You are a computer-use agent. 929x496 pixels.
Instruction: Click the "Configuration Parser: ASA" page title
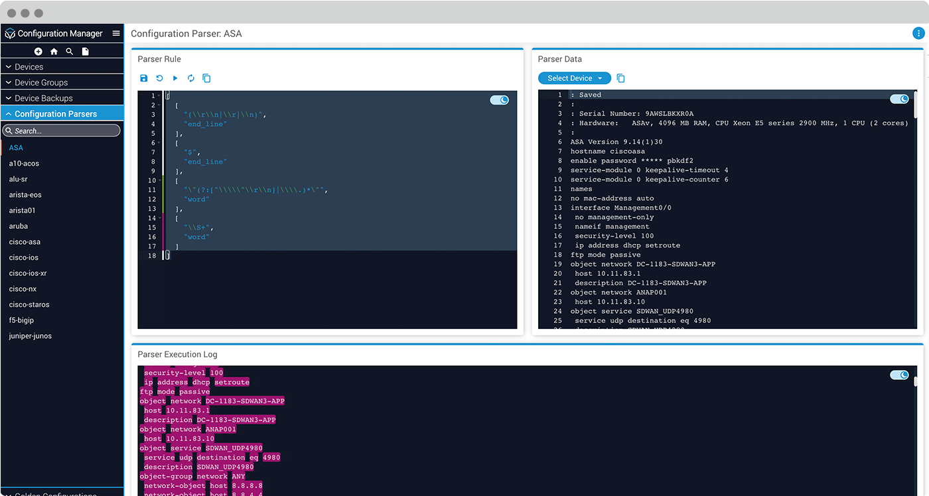(186, 33)
